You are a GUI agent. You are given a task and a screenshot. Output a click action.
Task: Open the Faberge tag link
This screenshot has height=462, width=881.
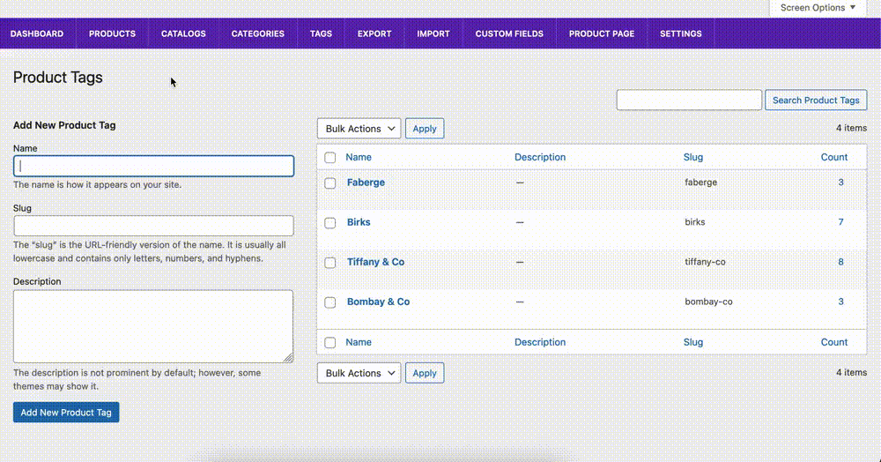click(366, 183)
